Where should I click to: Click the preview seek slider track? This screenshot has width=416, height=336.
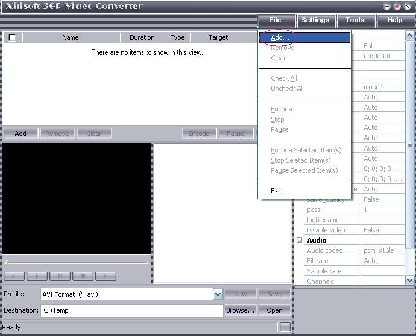77,263
